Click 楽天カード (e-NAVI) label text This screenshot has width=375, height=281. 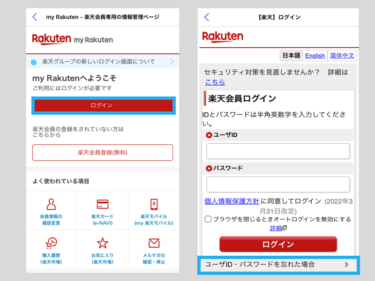103,220
